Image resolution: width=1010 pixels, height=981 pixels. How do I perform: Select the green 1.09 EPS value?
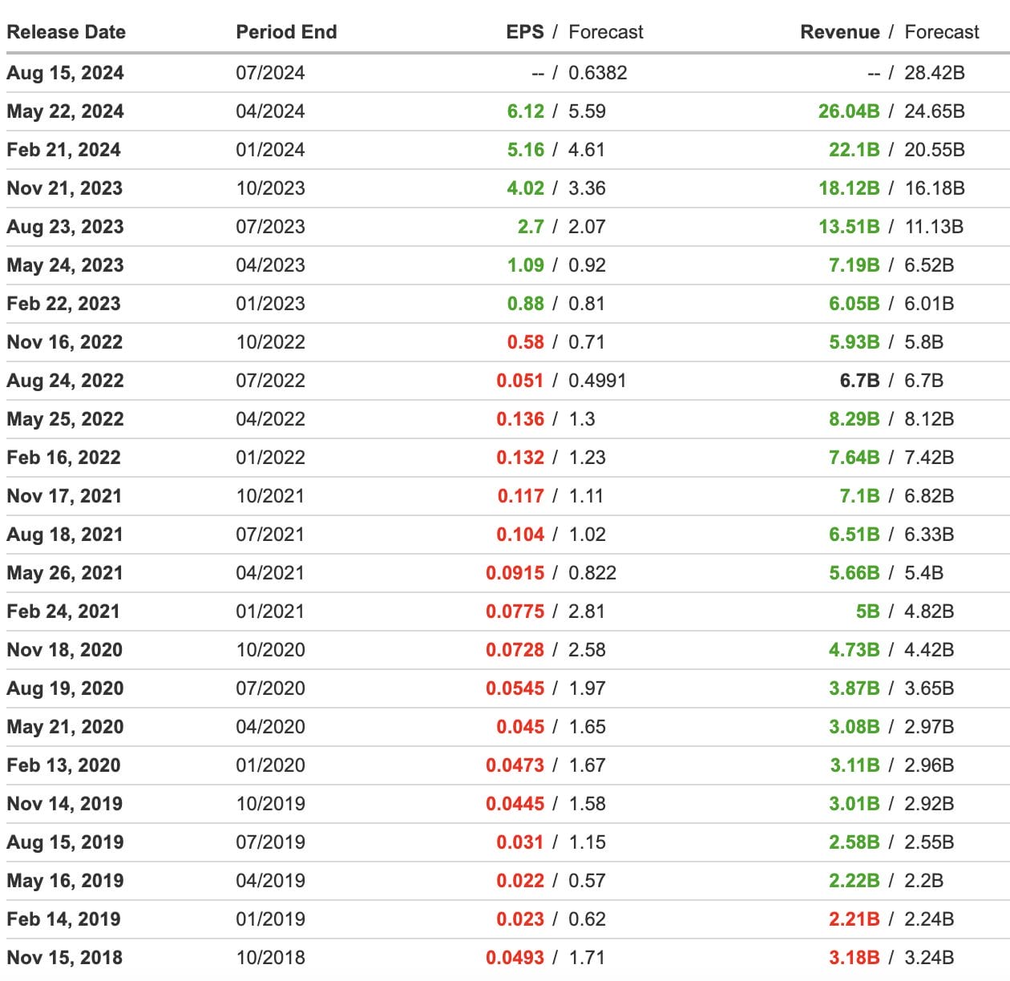tap(525, 265)
